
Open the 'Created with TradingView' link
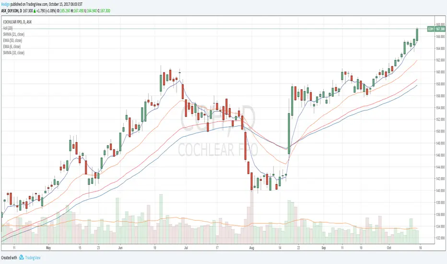coord(21,257)
